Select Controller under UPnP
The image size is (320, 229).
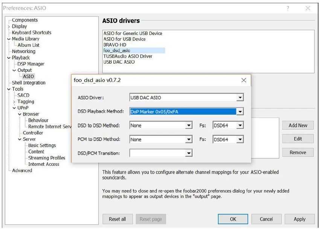pyautogui.click(x=33, y=133)
